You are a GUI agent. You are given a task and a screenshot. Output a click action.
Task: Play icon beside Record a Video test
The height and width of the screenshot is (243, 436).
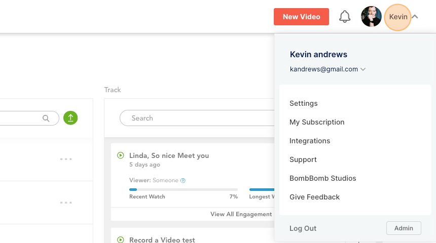[120, 239]
